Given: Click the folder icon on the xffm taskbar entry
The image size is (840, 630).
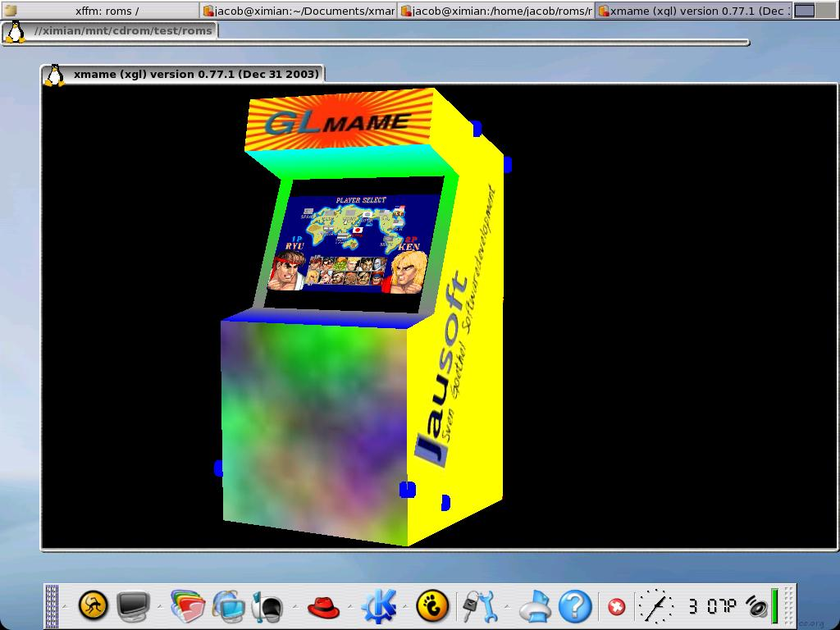Looking at the screenshot, I should point(10,10).
